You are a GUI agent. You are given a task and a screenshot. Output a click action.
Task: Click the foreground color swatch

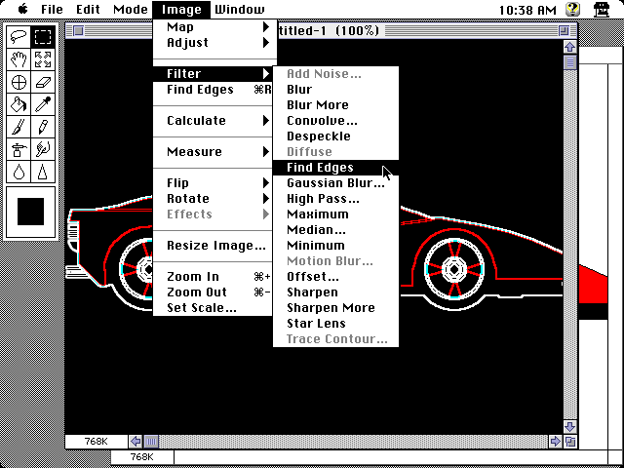[30, 212]
